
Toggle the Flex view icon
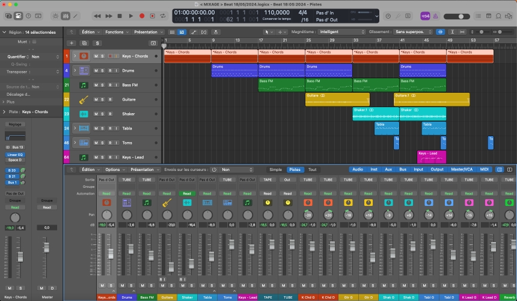[x=204, y=32]
